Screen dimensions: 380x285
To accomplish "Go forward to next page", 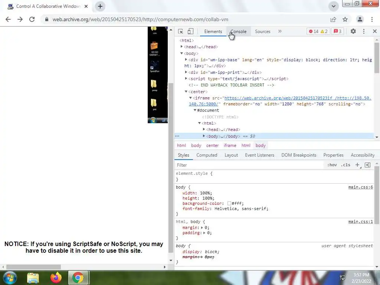I will [20, 19].
